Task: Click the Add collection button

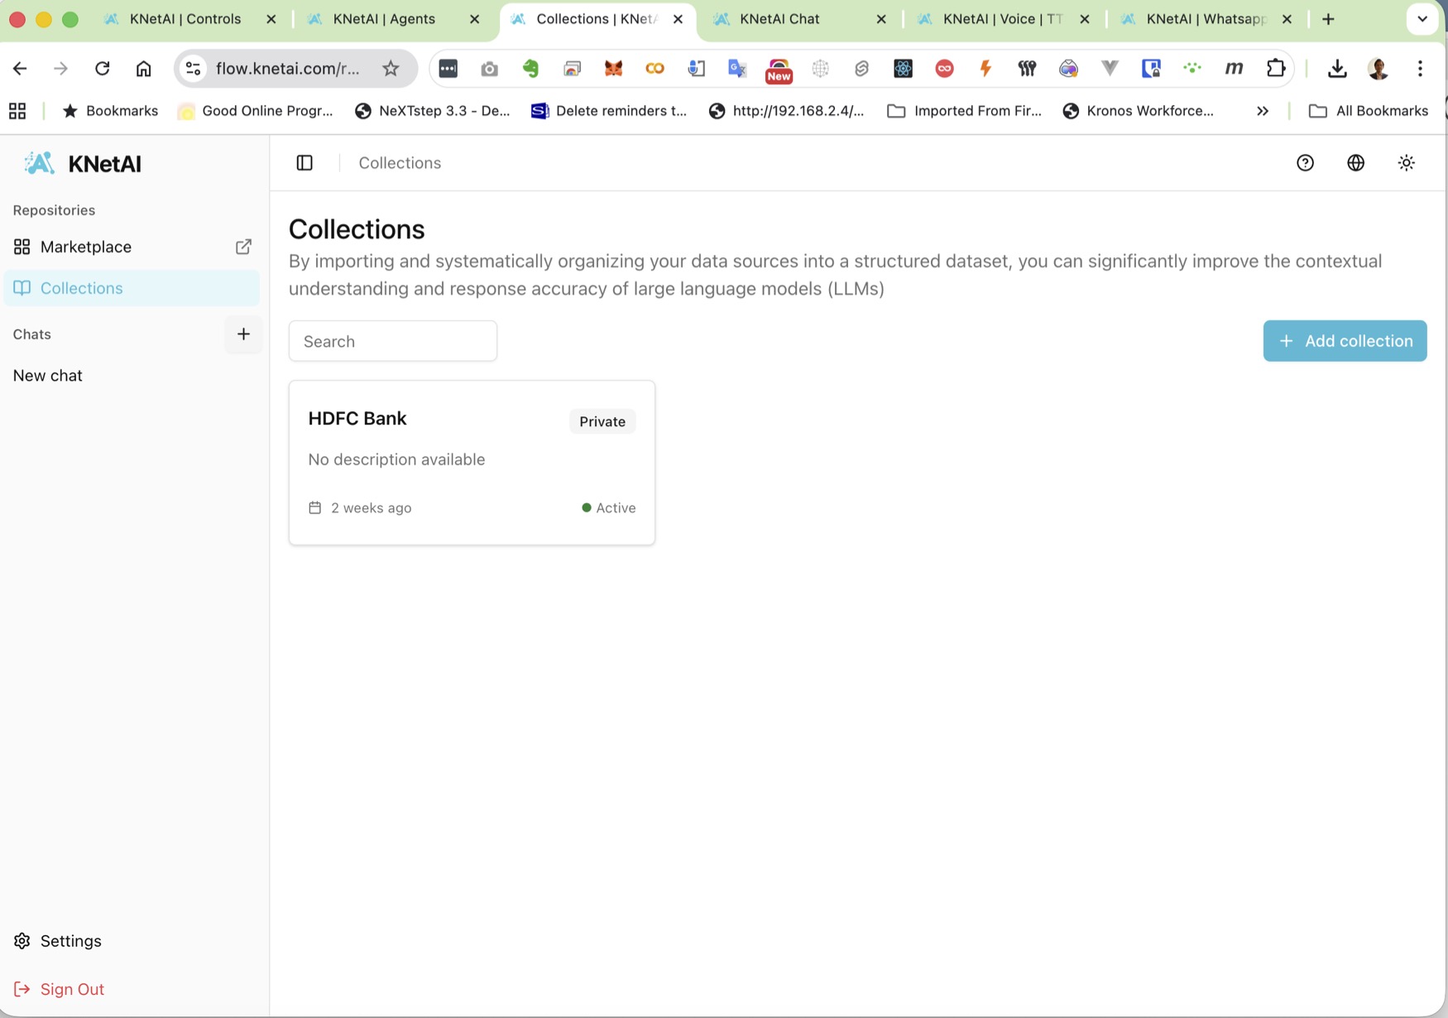Action: (1345, 341)
